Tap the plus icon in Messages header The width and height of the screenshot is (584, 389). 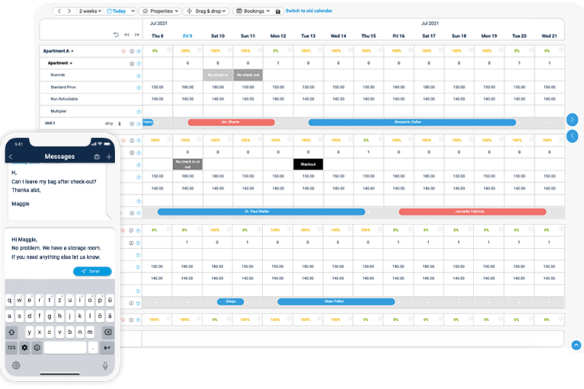[109, 156]
